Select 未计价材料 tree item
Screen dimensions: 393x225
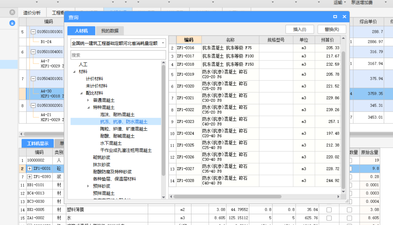point(97,86)
